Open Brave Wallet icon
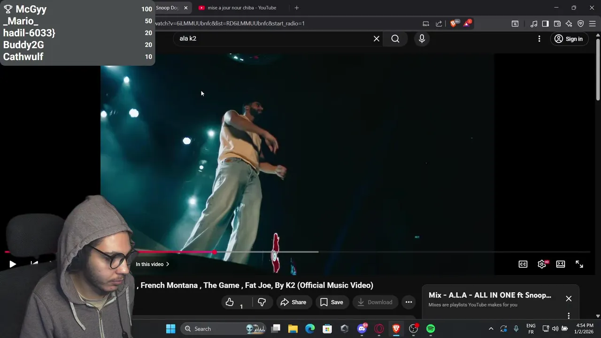Image resolution: width=601 pixels, height=338 pixels. [x=557, y=23]
